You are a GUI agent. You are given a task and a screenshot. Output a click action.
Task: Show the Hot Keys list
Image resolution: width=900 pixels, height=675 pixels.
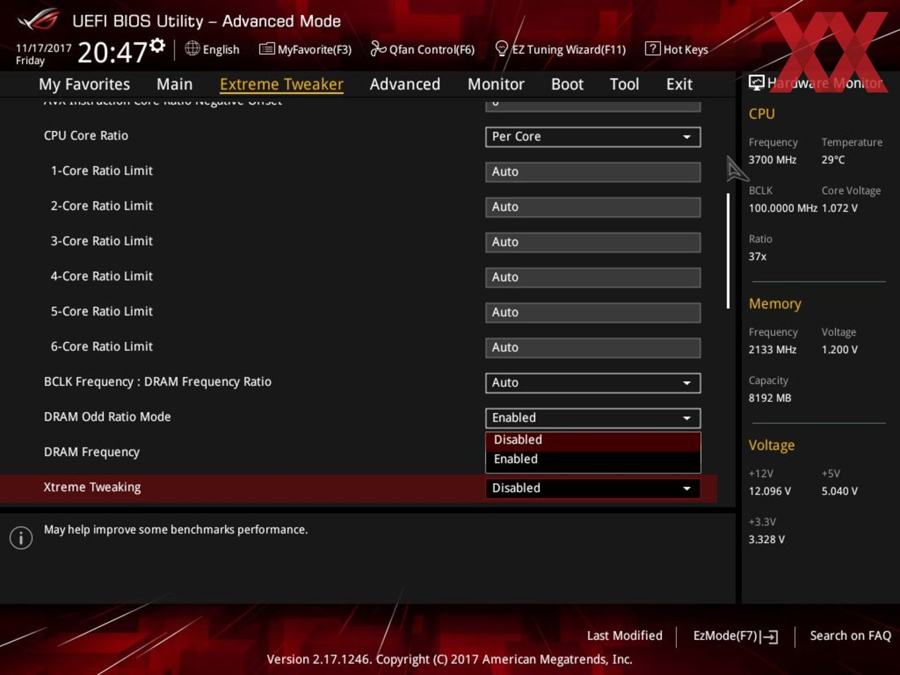click(x=686, y=50)
